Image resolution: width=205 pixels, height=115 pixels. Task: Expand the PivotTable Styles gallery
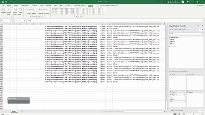coord(104,13)
